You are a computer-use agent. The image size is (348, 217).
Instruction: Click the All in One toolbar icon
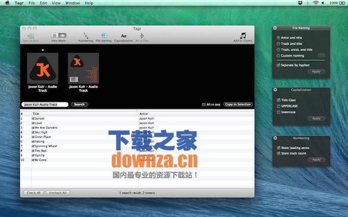click(142, 36)
